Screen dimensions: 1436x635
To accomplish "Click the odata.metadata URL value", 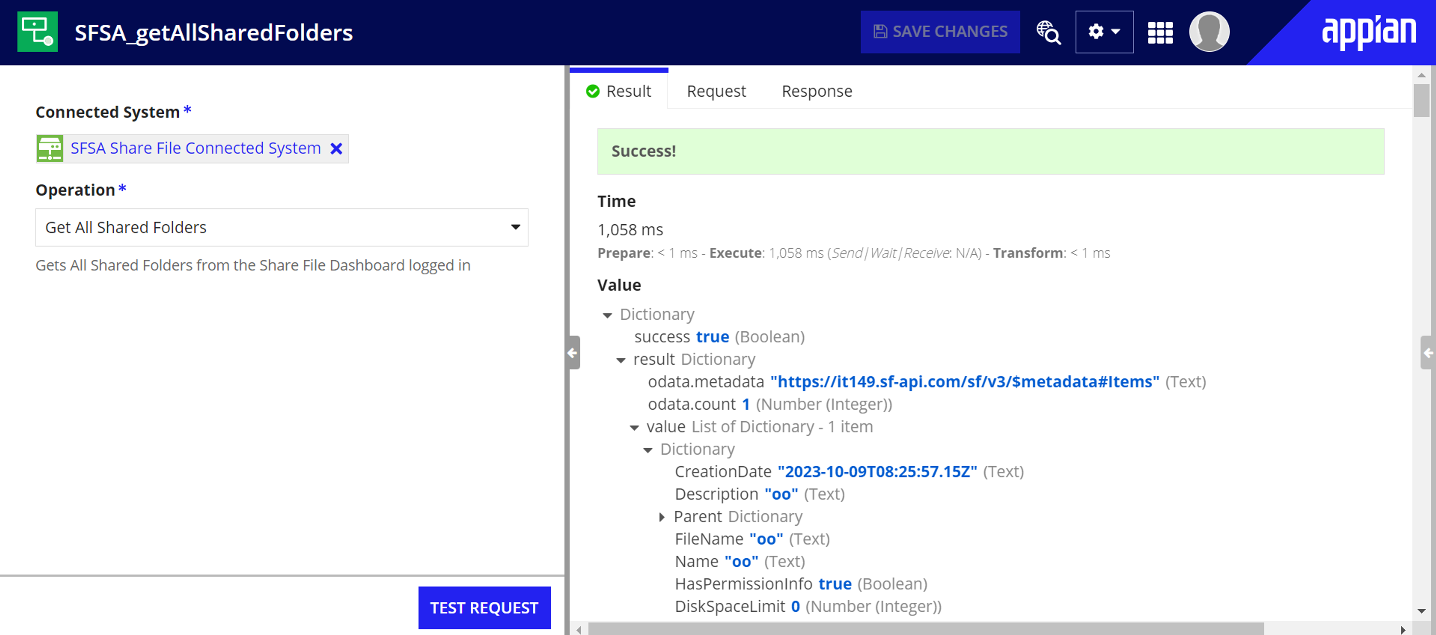I will [x=964, y=382].
